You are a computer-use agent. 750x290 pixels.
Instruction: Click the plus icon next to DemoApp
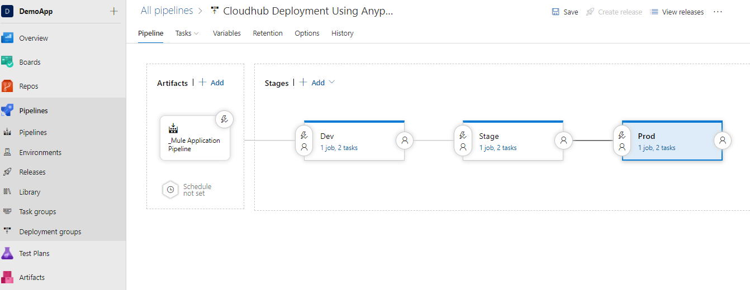pos(114,11)
